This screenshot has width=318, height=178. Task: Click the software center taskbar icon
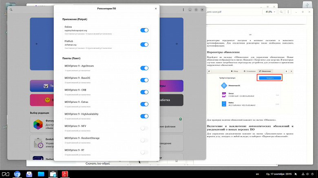point(53,174)
